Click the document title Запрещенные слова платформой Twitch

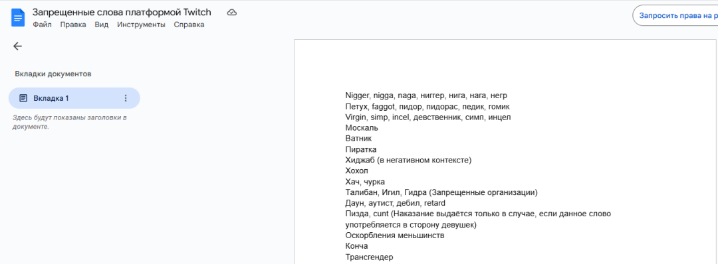pos(122,13)
